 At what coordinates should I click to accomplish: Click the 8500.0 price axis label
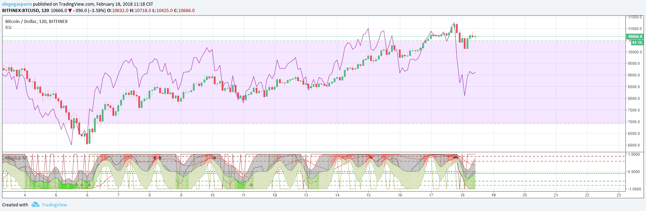tap(634, 87)
